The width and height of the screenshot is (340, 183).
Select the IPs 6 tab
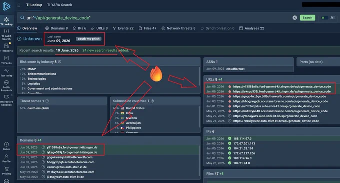click(x=80, y=28)
